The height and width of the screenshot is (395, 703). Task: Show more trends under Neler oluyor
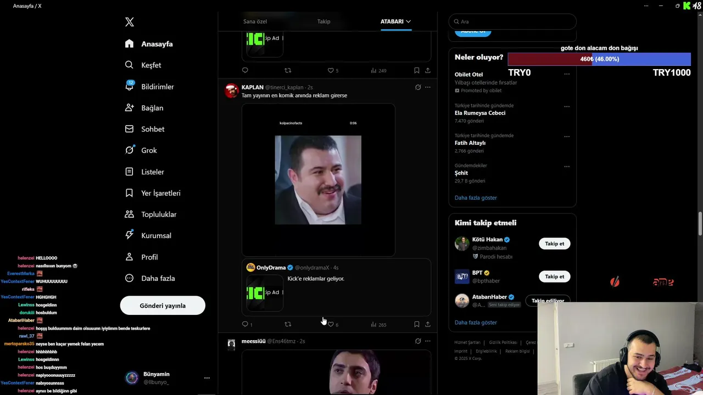tap(476, 198)
